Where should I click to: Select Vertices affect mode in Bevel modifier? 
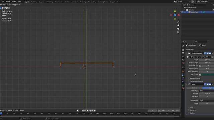195,88
